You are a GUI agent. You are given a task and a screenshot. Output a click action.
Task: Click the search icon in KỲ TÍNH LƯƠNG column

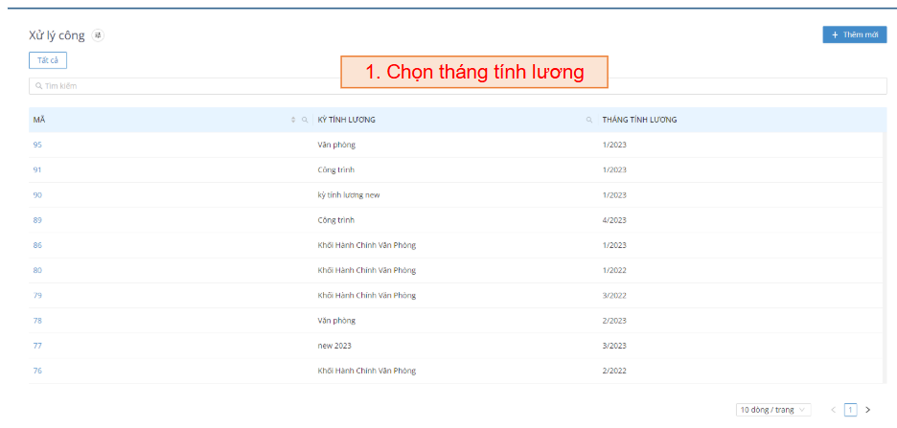click(589, 120)
